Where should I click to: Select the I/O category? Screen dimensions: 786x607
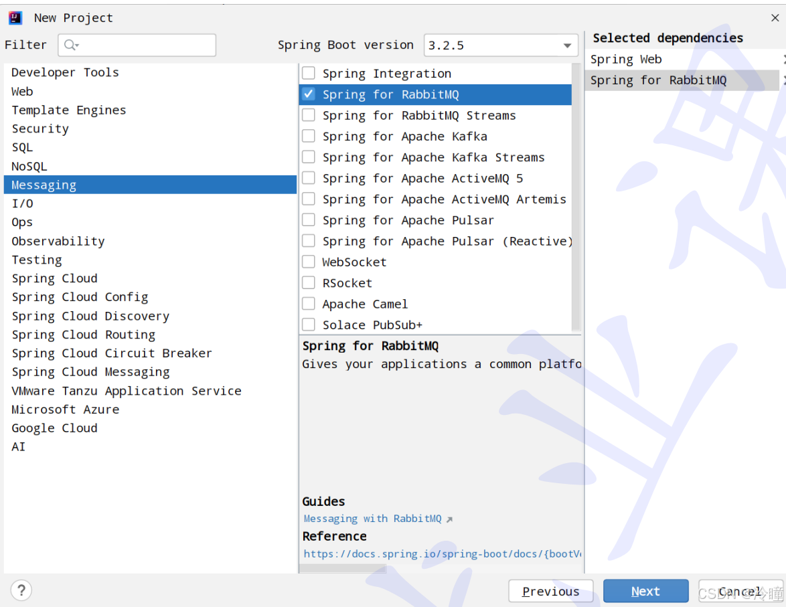point(150,203)
